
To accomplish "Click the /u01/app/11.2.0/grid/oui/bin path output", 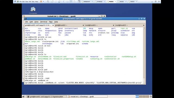I will (39, 72).
